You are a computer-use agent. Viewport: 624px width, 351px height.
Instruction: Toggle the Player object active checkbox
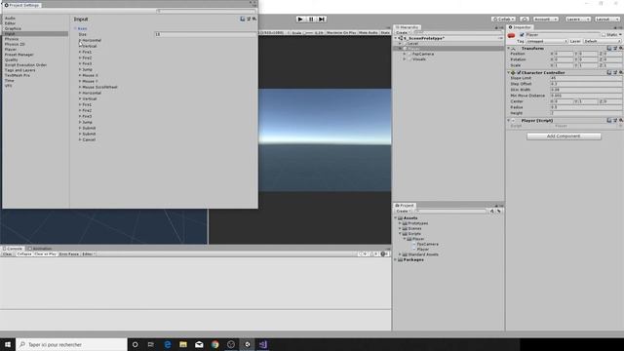click(522, 35)
